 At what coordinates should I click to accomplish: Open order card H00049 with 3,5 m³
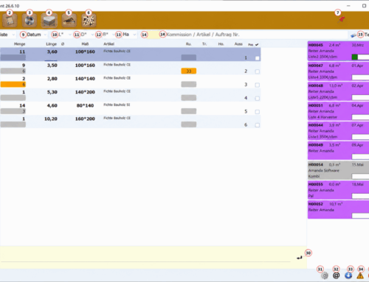coord(338,151)
